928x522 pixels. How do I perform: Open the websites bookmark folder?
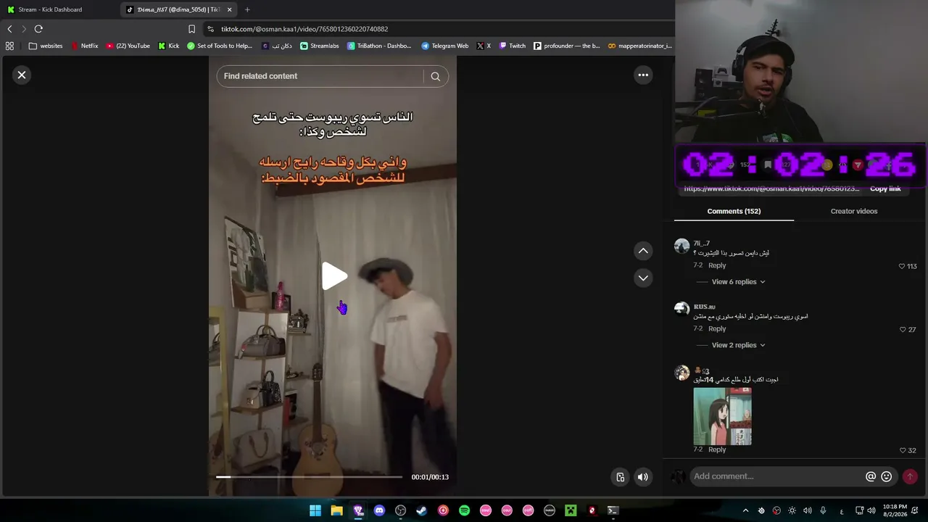[46, 46]
